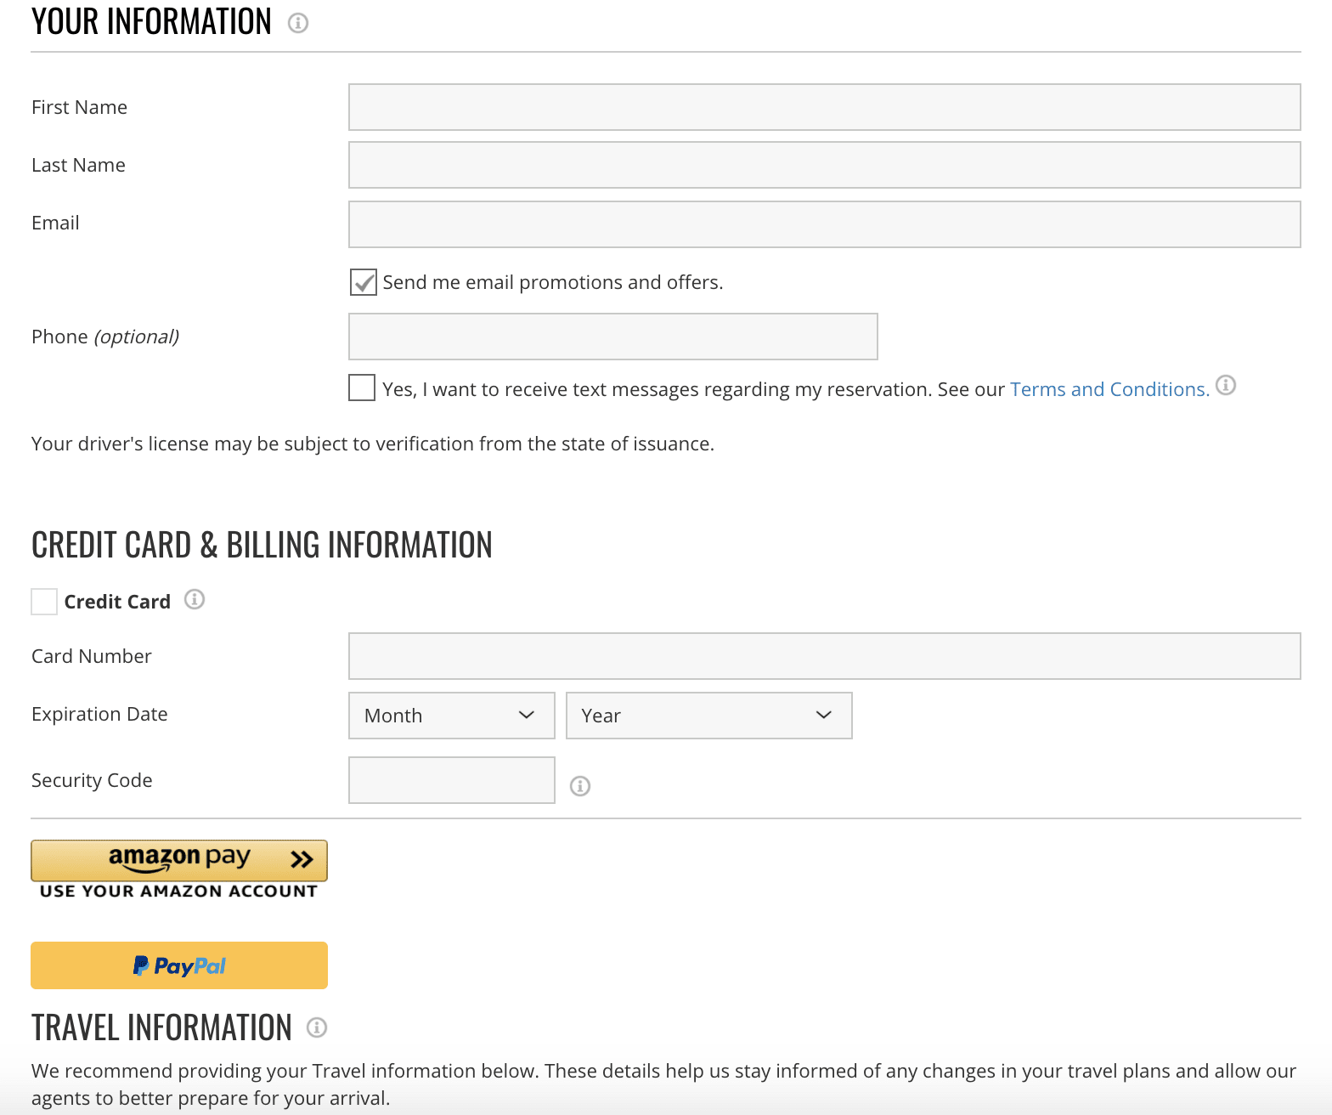
Task: Click the optional Phone input field
Action: coord(612,337)
